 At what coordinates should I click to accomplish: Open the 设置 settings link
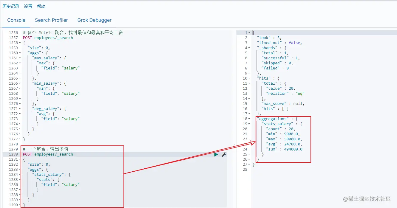point(28,6)
